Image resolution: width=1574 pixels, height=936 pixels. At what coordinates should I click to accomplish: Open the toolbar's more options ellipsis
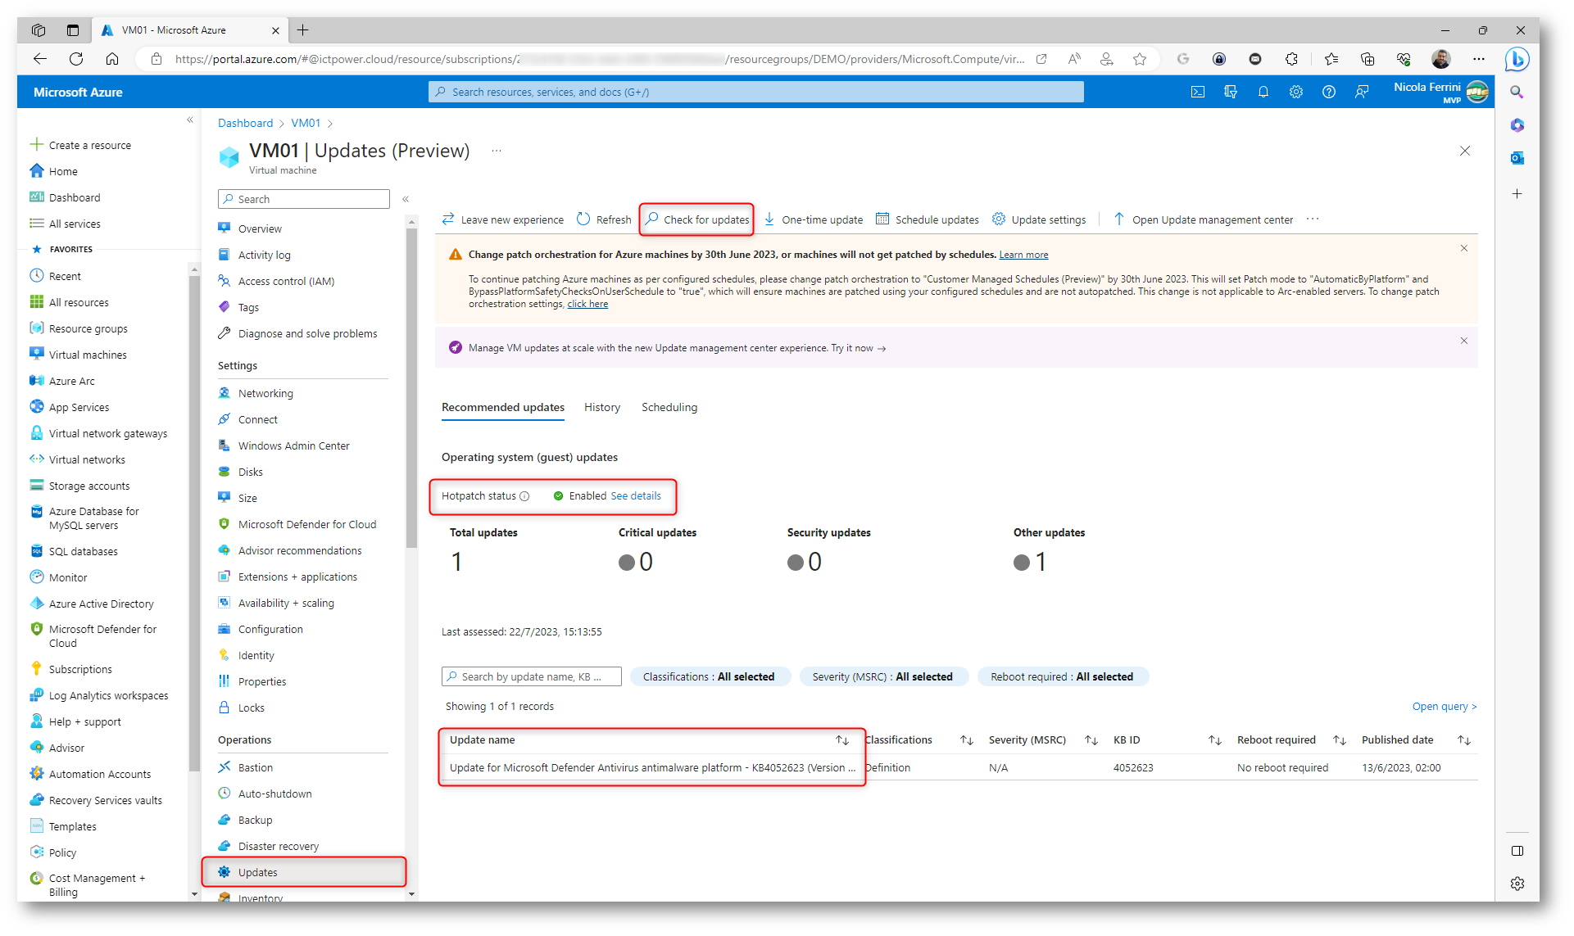pyautogui.click(x=1313, y=219)
